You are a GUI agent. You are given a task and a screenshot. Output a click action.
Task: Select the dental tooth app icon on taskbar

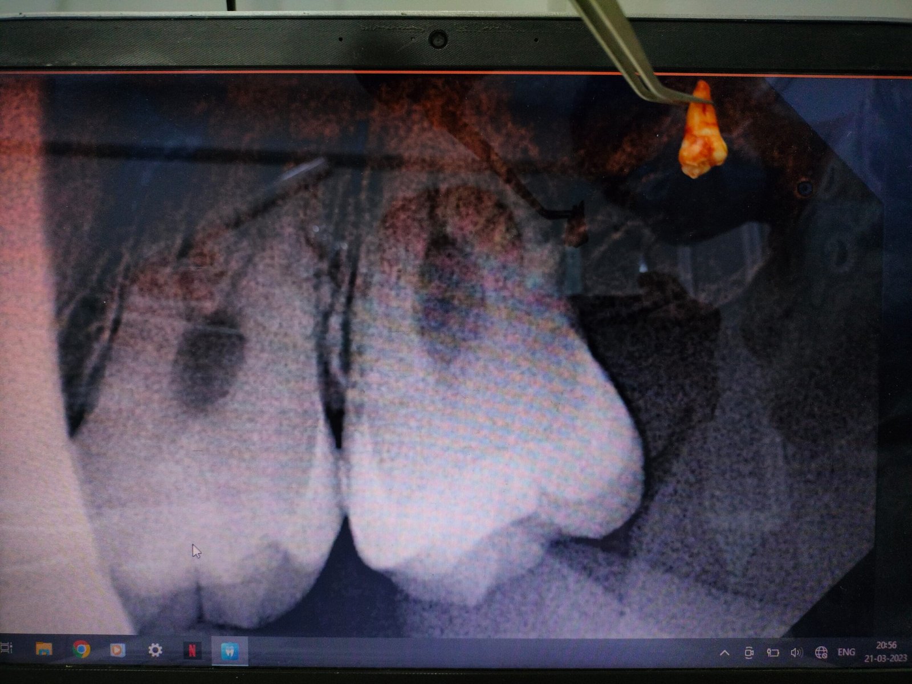coord(230,651)
